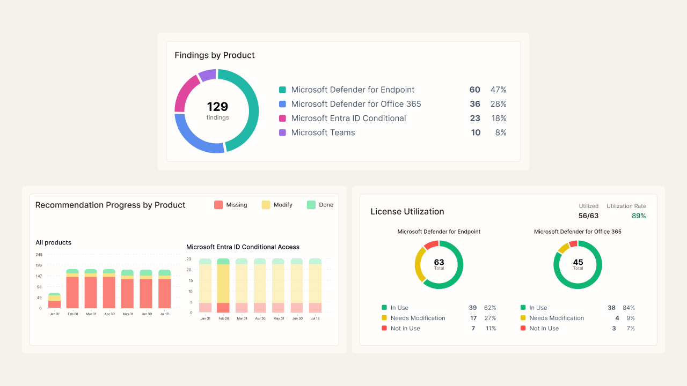Click the "Missing" legend label
This screenshot has width=687, height=386.
point(237,205)
